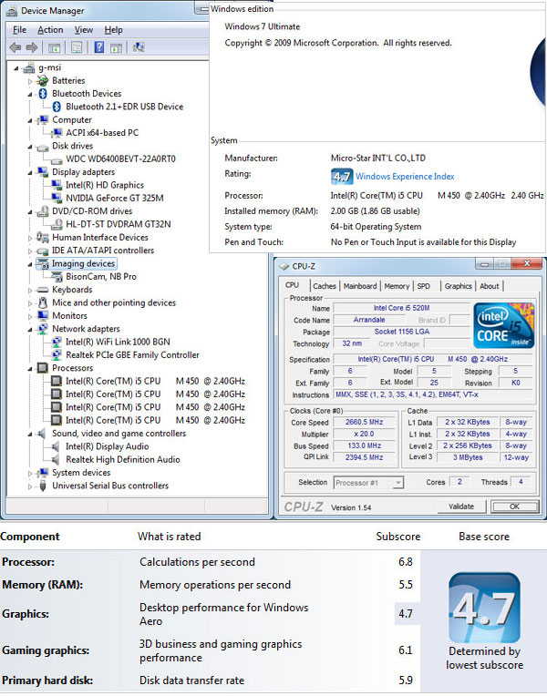Click the Socket 1156 LGA package field
Screen dimensions: 547x696
click(x=401, y=332)
